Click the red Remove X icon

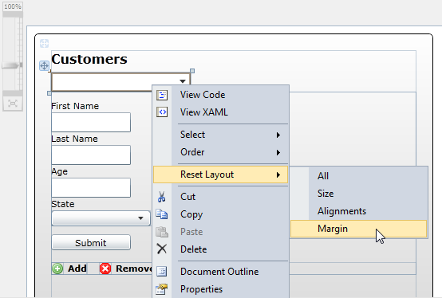(105, 269)
